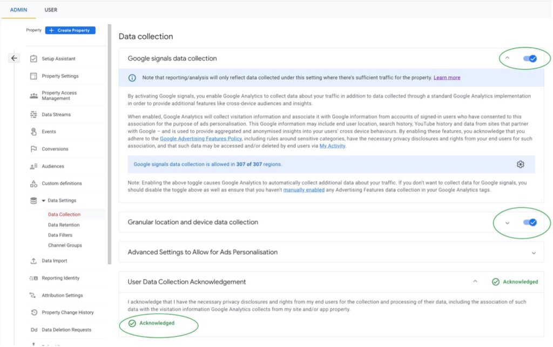Turn off Granular location and device toggle

tap(530, 222)
